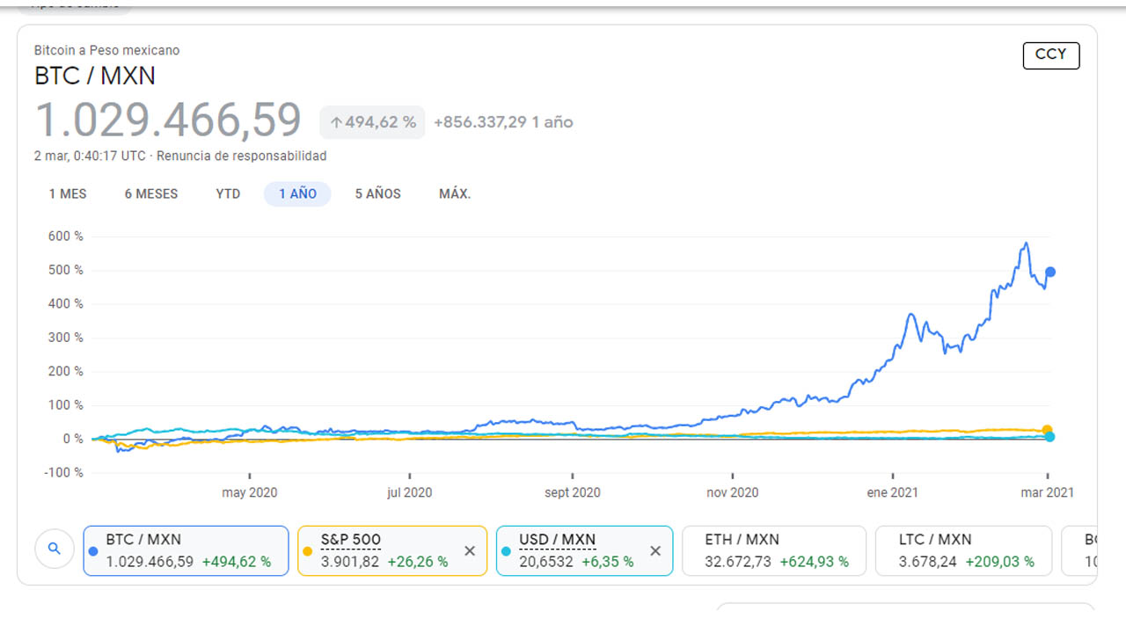1126x633 pixels.
Task: Enable the ETH/MXN comparison
Action: [x=774, y=550]
